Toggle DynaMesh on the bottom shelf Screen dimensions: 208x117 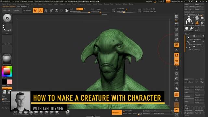(x=117, y=112)
